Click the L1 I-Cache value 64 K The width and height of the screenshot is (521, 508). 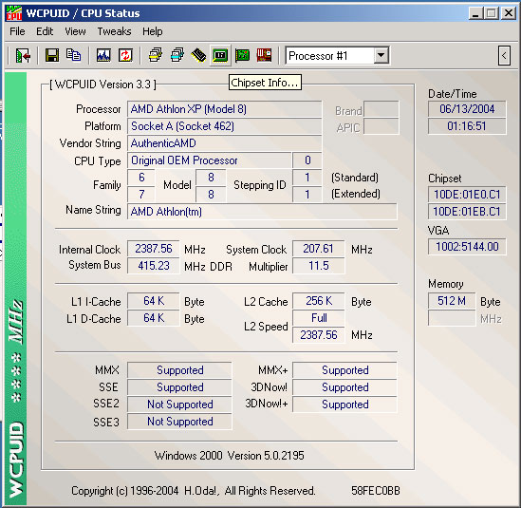pyautogui.click(x=154, y=301)
